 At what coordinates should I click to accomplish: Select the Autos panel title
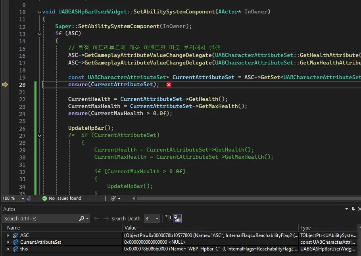pyautogui.click(x=9, y=209)
